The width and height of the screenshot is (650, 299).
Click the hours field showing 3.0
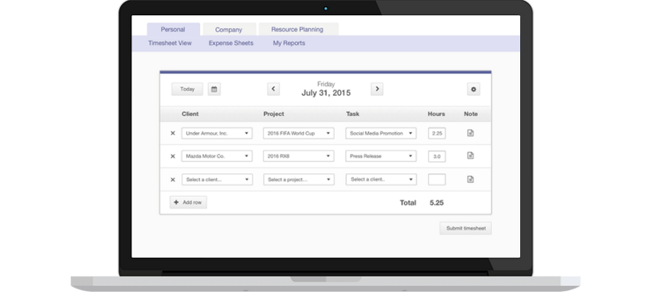(437, 156)
